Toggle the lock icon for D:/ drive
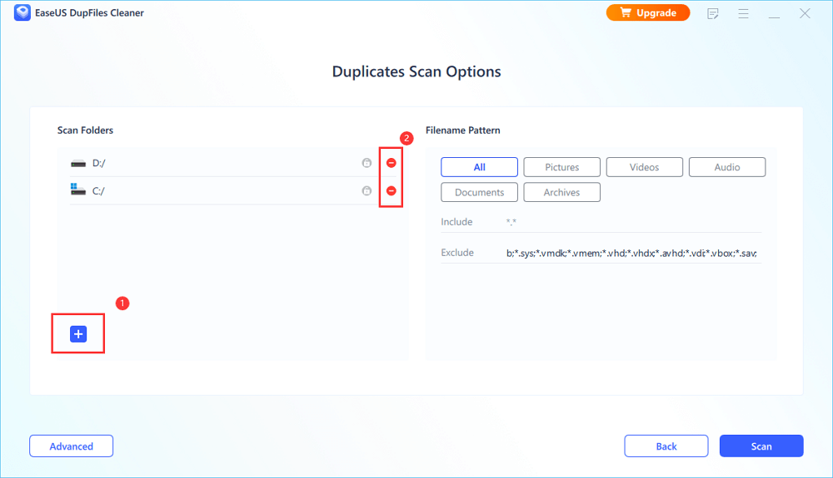The width and height of the screenshot is (833, 478). click(x=367, y=163)
